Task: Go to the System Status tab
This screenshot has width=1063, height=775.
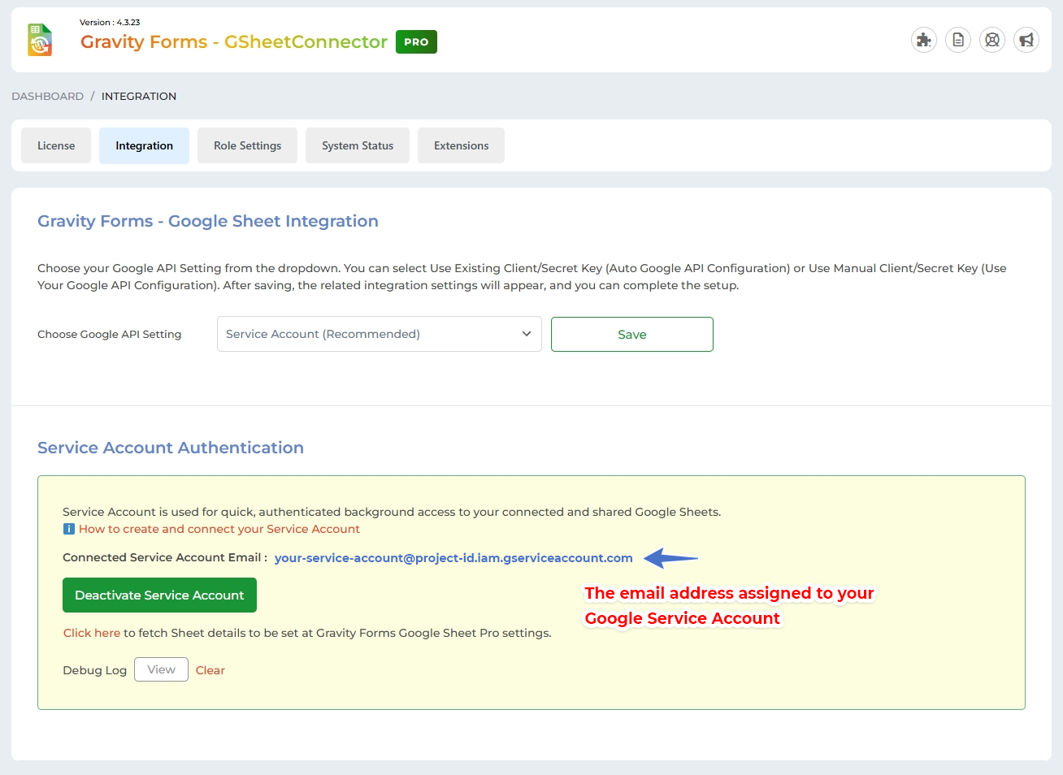Action: [358, 145]
